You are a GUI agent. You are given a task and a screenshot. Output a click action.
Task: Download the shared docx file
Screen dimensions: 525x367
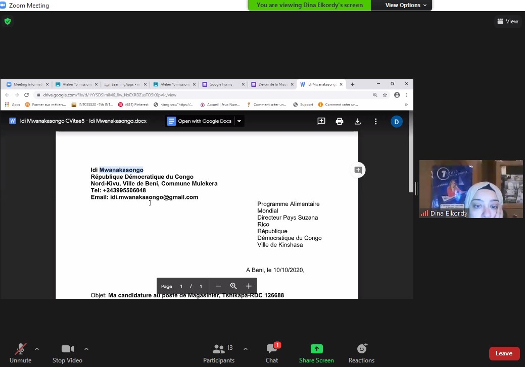point(358,121)
